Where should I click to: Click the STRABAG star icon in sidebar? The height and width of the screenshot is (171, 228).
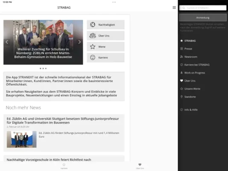coord(181,41)
